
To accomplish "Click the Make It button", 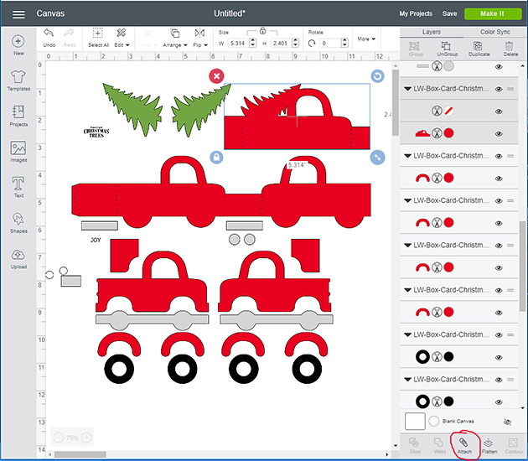I will coord(493,13).
